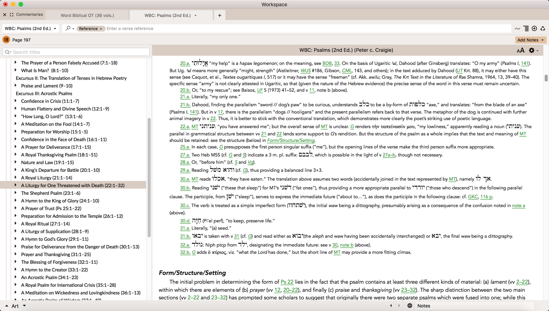Open the text size (AA) control

[520, 51]
